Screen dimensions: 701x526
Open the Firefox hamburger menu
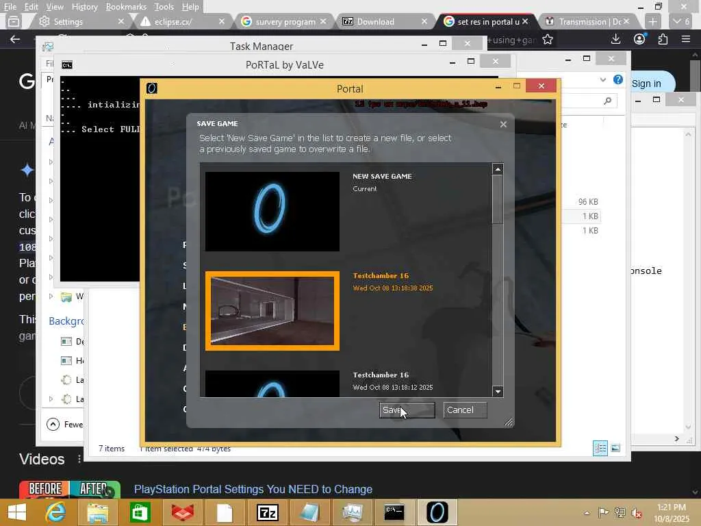pyautogui.click(x=686, y=39)
